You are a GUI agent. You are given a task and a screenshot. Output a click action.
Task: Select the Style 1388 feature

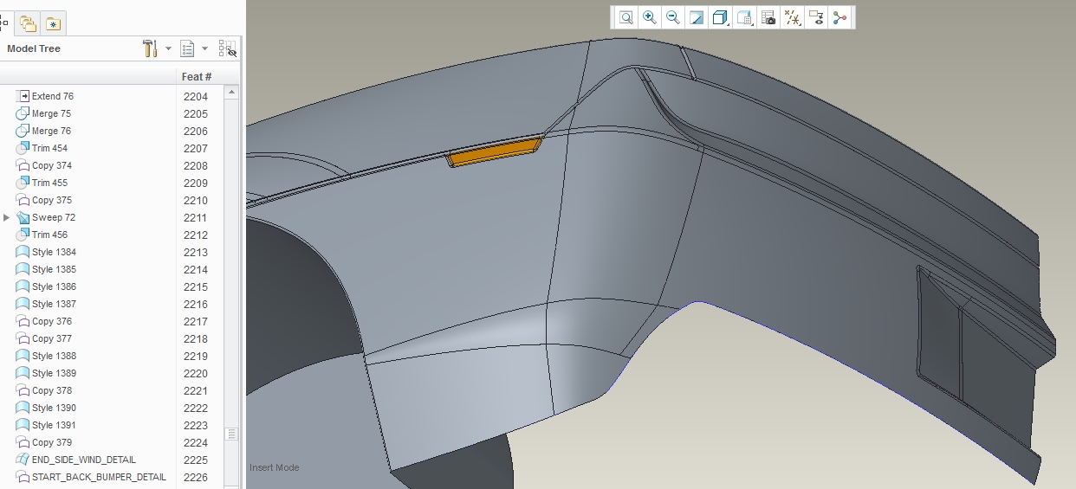coord(54,356)
